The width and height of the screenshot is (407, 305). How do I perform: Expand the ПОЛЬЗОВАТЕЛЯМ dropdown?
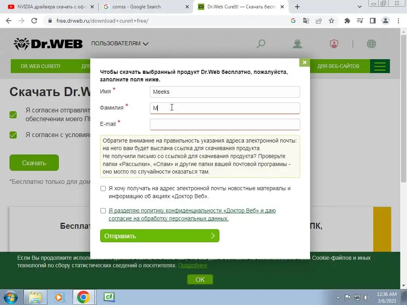[120, 44]
